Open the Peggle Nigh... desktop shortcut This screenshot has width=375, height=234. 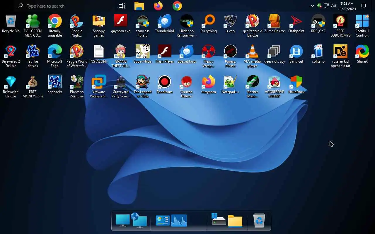(x=77, y=26)
